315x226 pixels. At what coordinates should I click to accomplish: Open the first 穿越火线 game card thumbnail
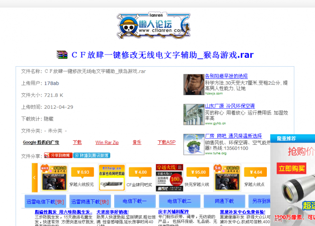pyautogui.click(x=54, y=177)
